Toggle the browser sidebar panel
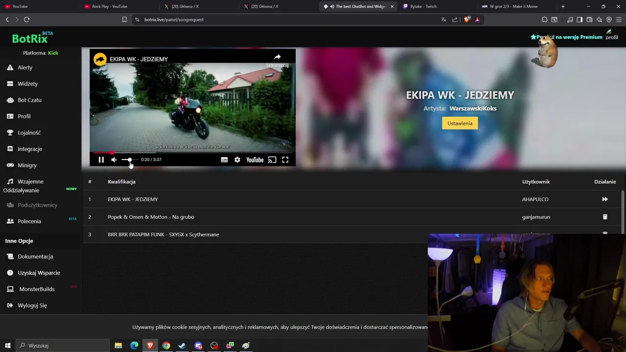 click(580, 20)
